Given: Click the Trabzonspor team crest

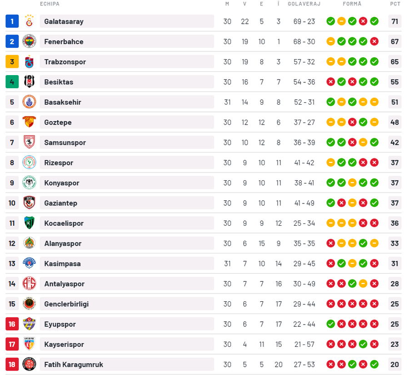Looking at the screenshot, I should pos(29,62).
